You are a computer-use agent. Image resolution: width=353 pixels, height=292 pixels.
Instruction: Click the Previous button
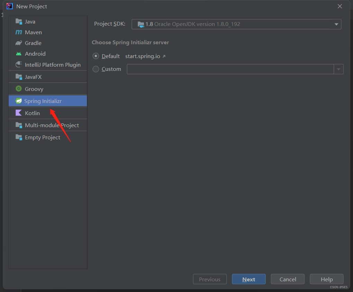tap(210, 279)
